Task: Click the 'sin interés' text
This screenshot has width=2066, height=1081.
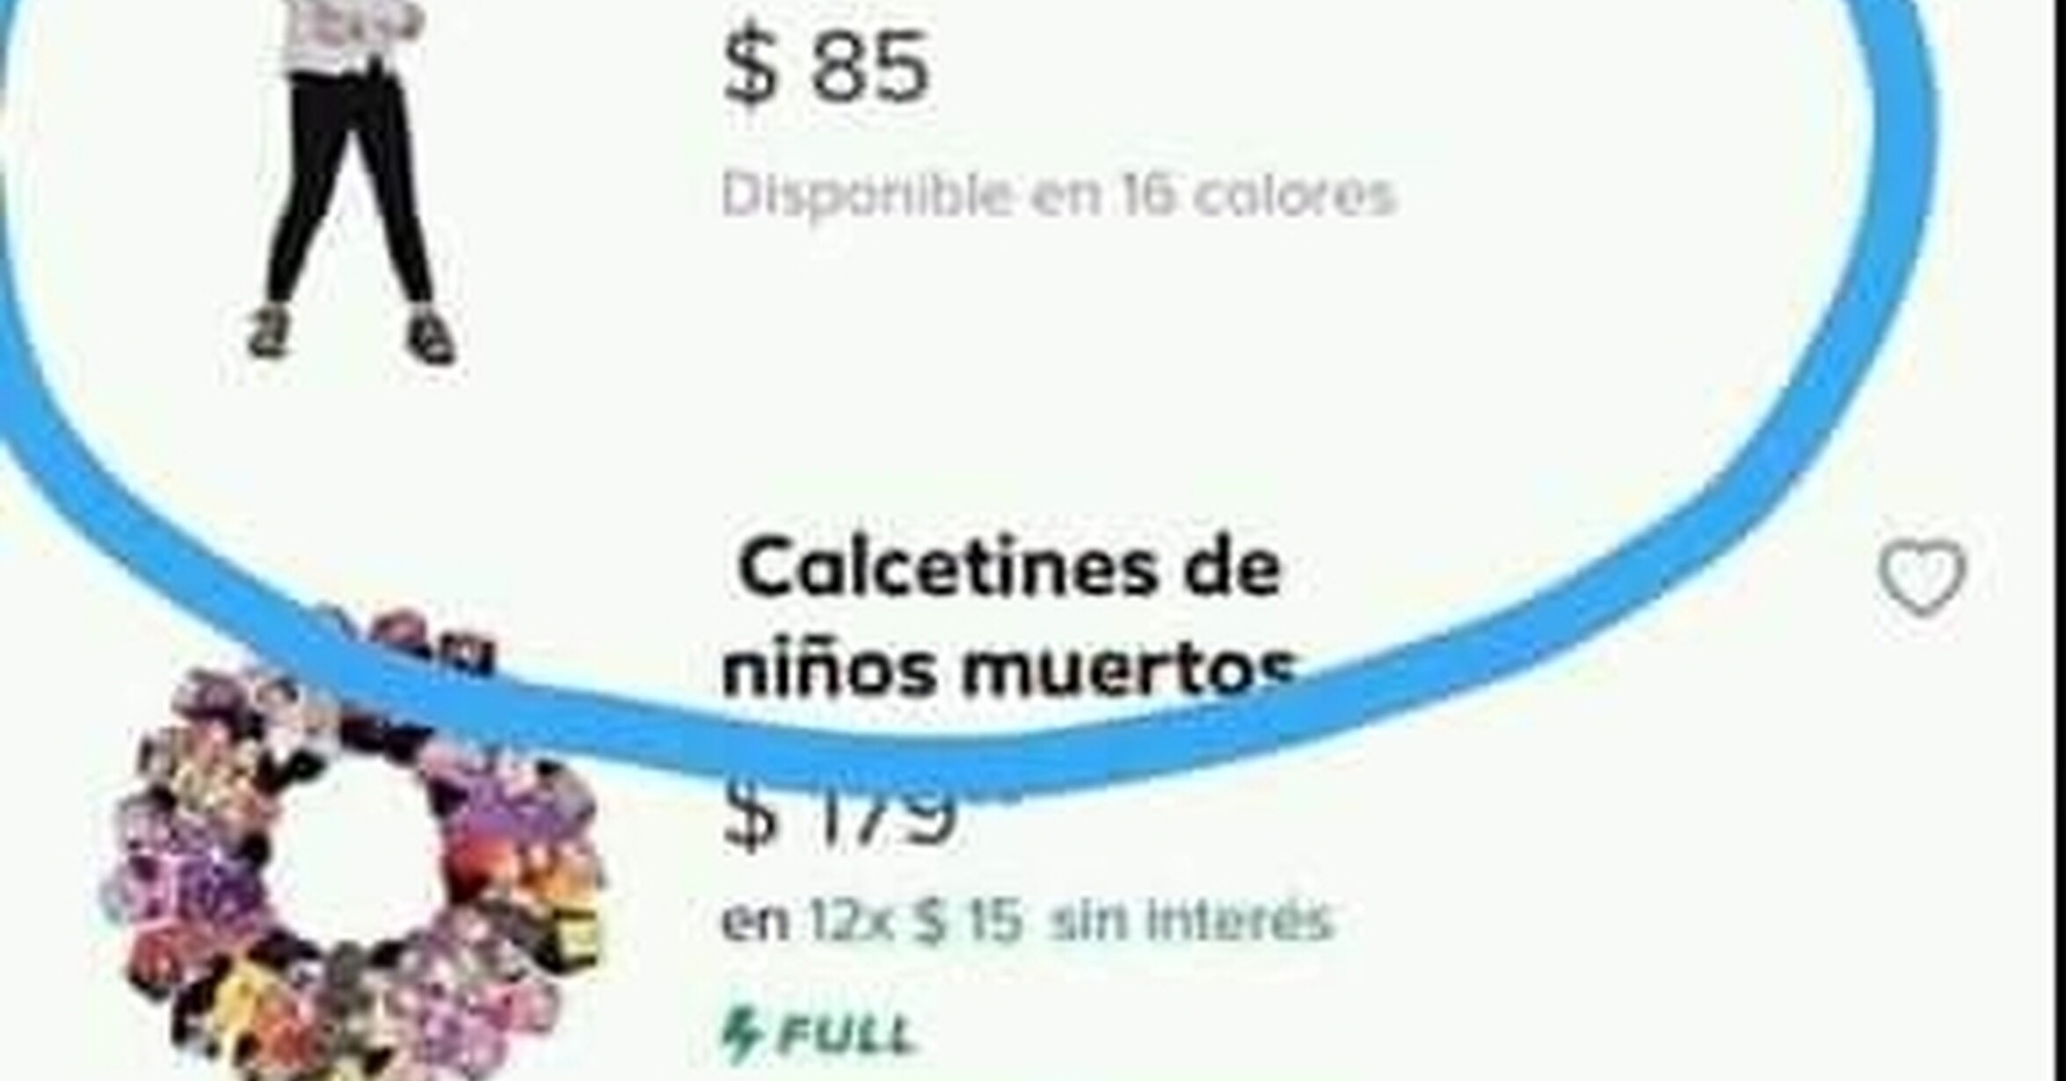Action: [1192, 920]
